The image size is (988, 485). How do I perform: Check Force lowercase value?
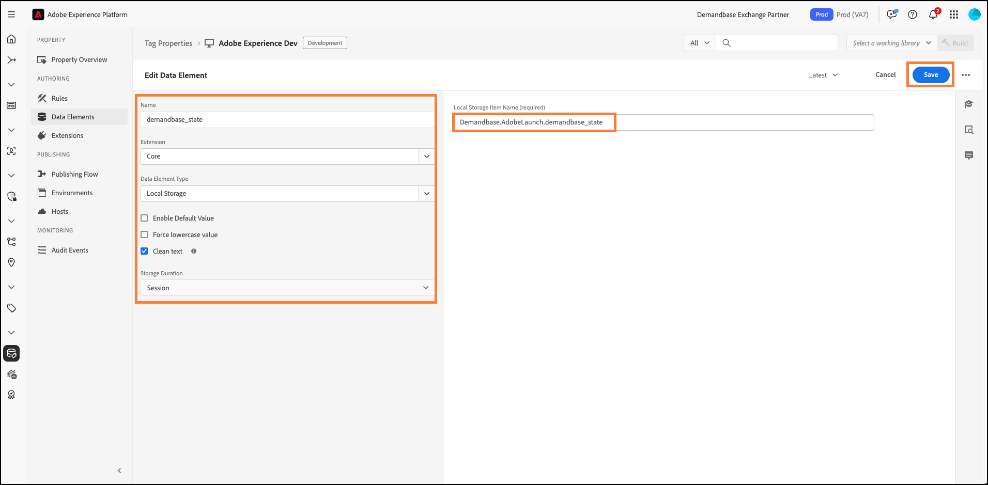point(145,234)
